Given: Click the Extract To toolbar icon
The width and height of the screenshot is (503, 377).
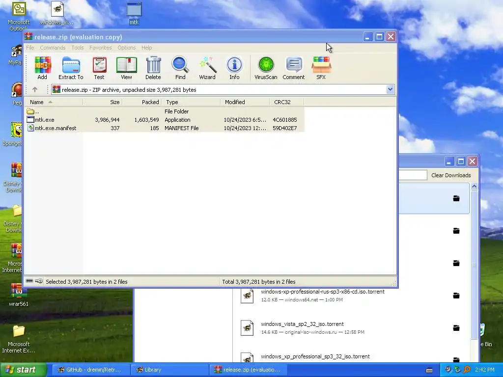Looking at the screenshot, I should (x=71, y=68).
